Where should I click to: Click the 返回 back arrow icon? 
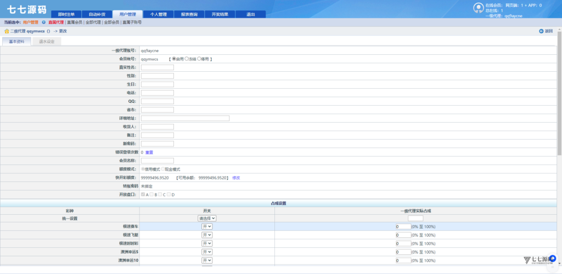[x=541, y=31]
